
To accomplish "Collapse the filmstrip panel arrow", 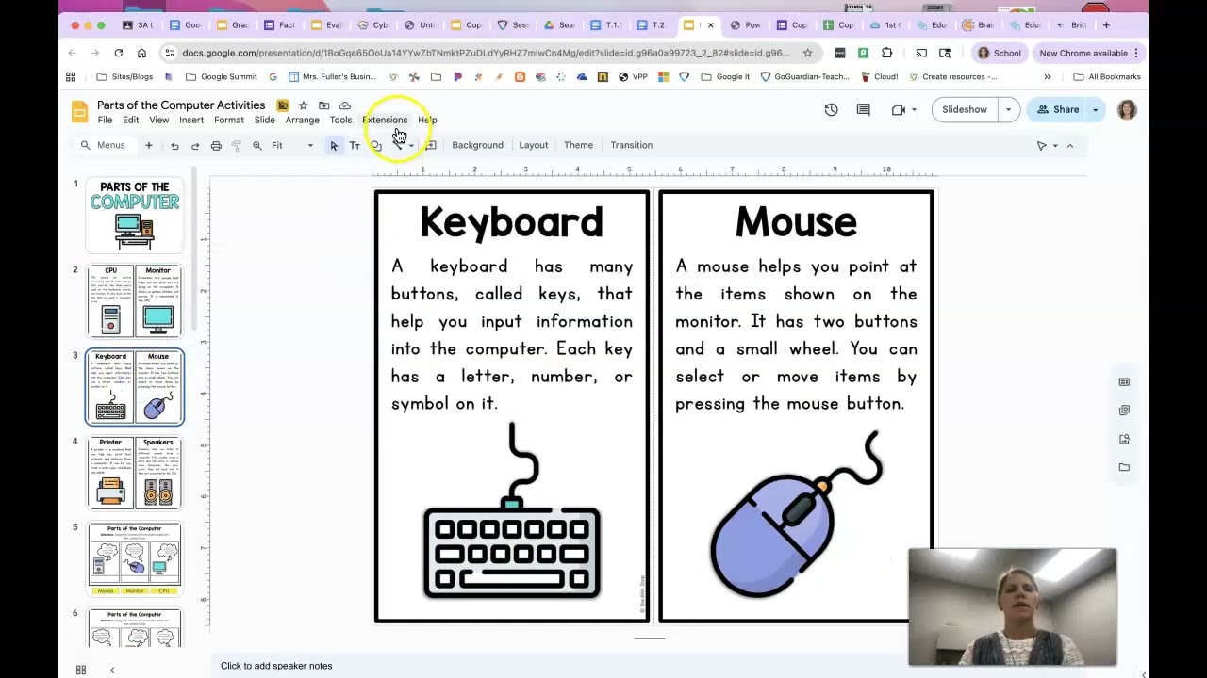I will 111,670.
